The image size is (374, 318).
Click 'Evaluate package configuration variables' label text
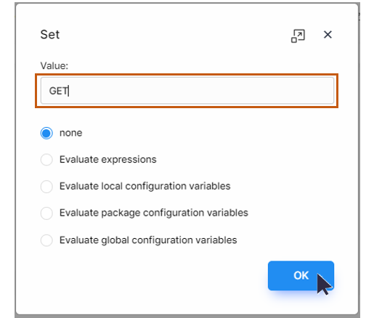tap(154, 213)
